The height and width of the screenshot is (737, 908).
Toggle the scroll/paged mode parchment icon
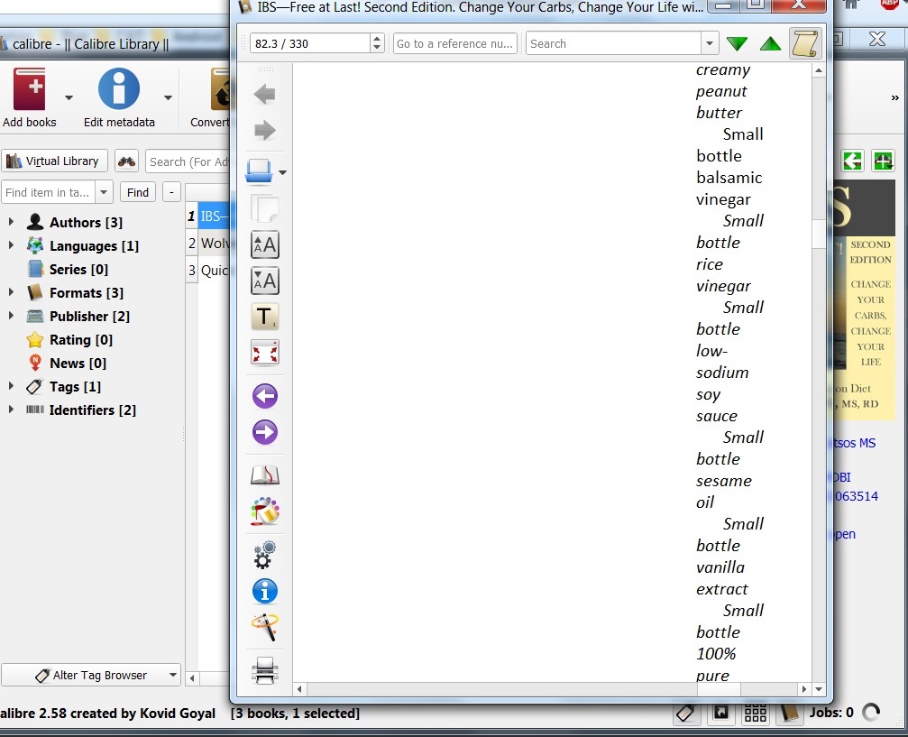[805, 43]
